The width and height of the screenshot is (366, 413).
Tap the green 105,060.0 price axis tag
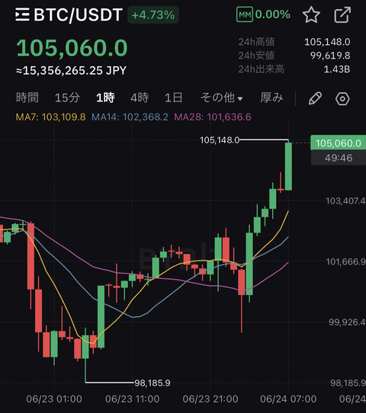[339, 143]
